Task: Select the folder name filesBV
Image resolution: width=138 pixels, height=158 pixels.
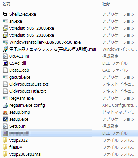Action: tap(16, 147)
